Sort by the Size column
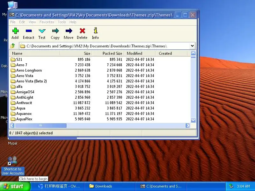 click(76, 53)
